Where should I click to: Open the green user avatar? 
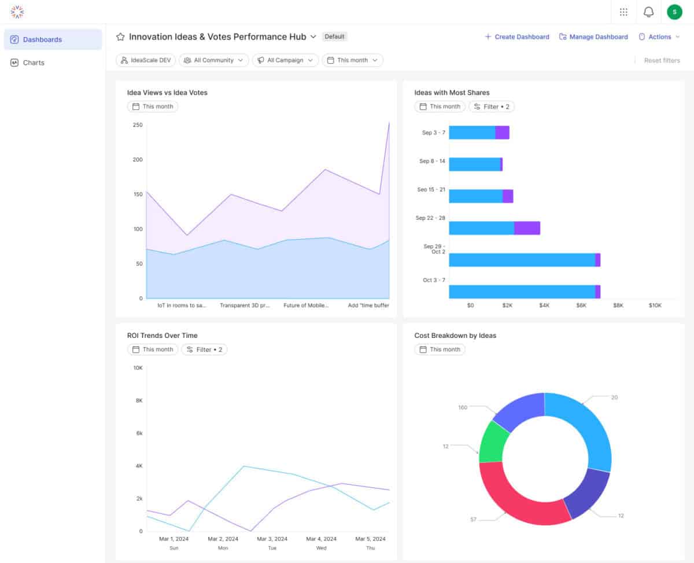pos(674,12)
